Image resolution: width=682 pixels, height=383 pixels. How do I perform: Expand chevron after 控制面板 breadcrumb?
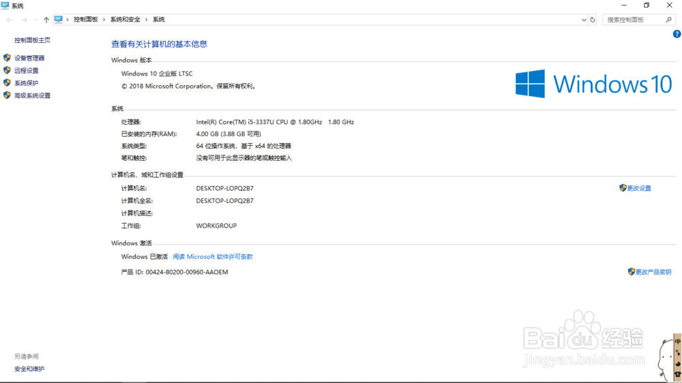104,20
